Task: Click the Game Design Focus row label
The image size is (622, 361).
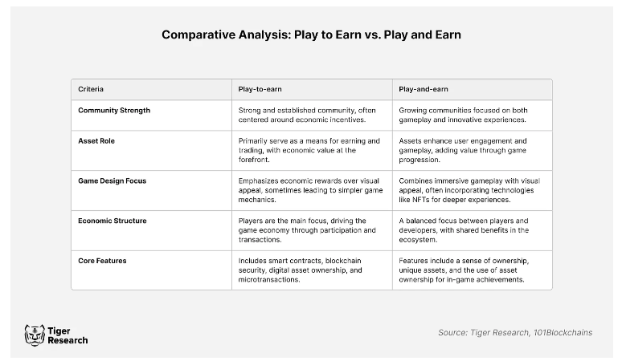Action: coord(112,181)
